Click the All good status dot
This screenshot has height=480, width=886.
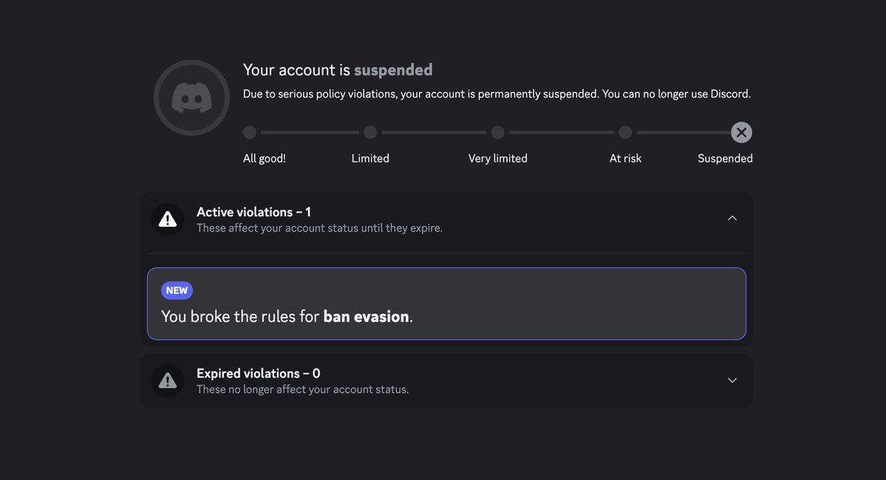[250, 133]
